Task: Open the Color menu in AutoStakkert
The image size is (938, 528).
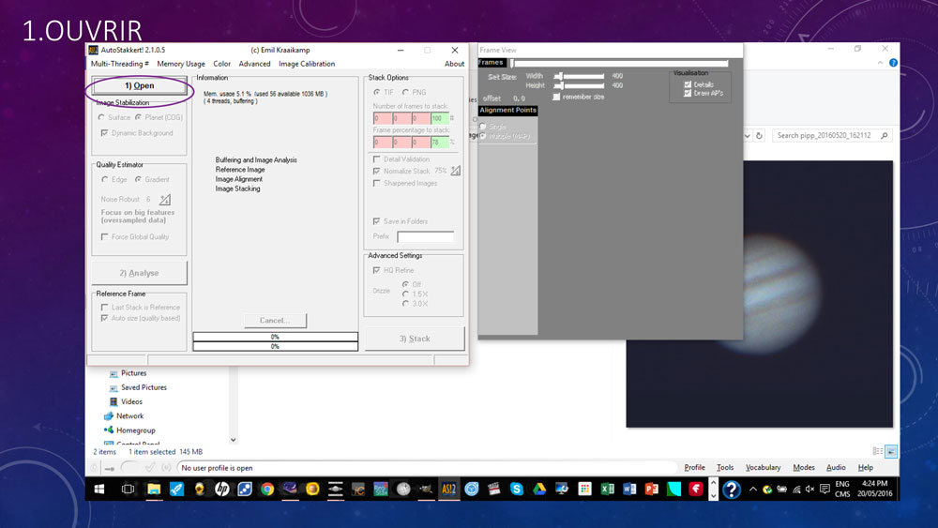Action: click(x=222, y=64)
